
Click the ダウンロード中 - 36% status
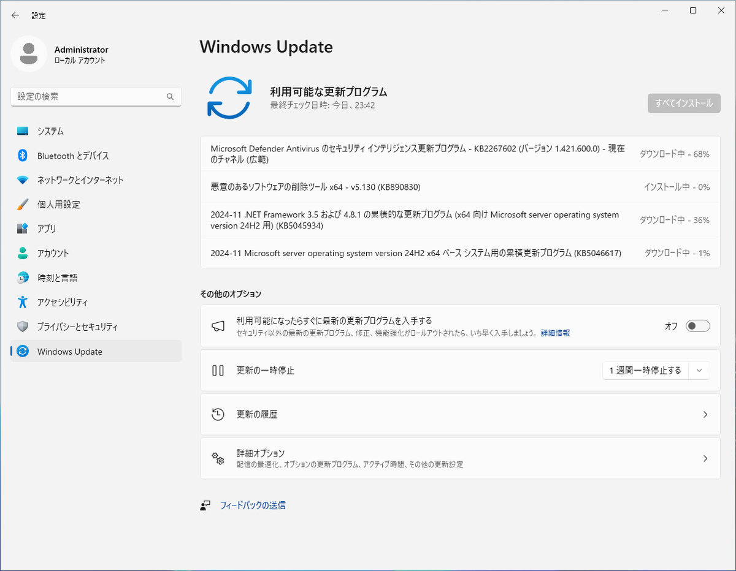[675, 220]
